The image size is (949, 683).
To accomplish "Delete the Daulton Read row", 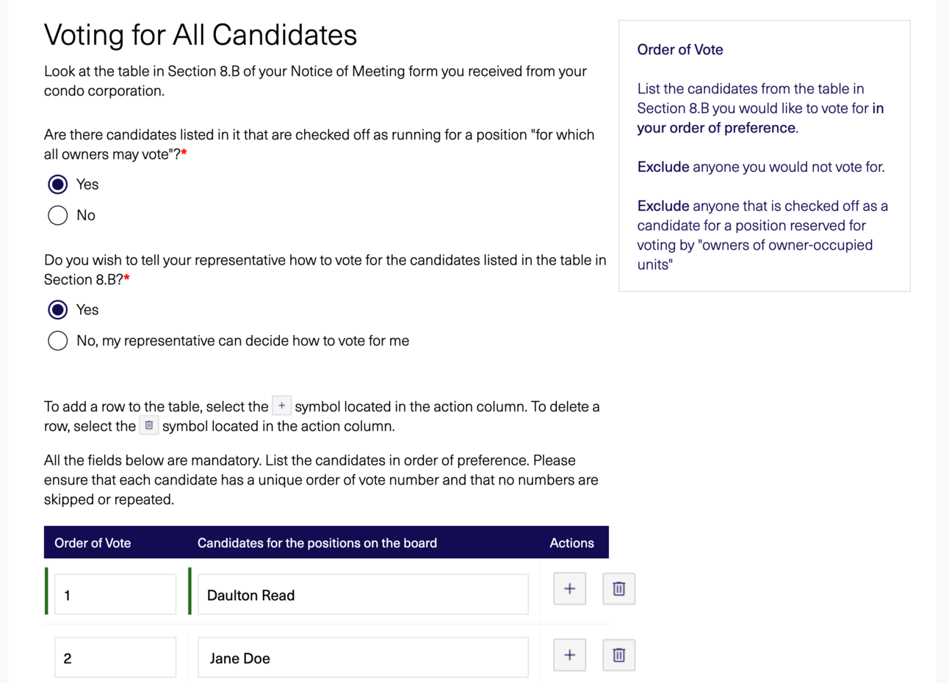I will 618,589.
